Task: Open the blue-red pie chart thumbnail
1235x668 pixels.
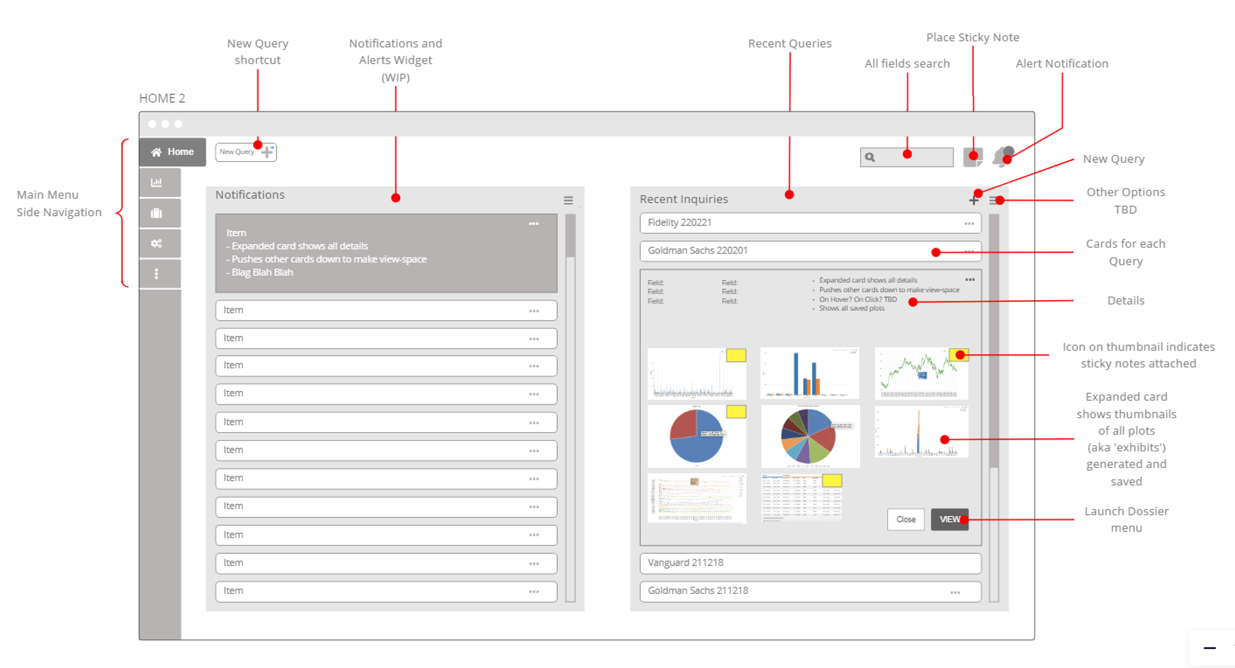Action: pos(697,436)
